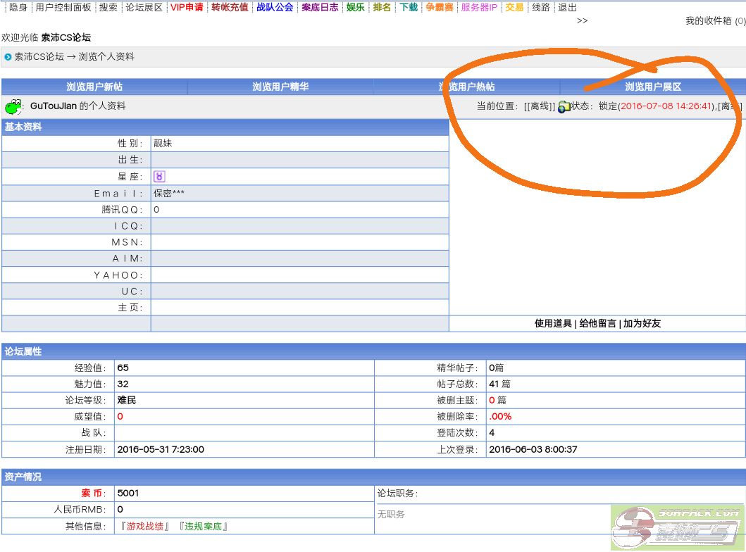746x552 pixels.
Task: Click the blue breadcrumb bullet icon
Action: point(8,57)
